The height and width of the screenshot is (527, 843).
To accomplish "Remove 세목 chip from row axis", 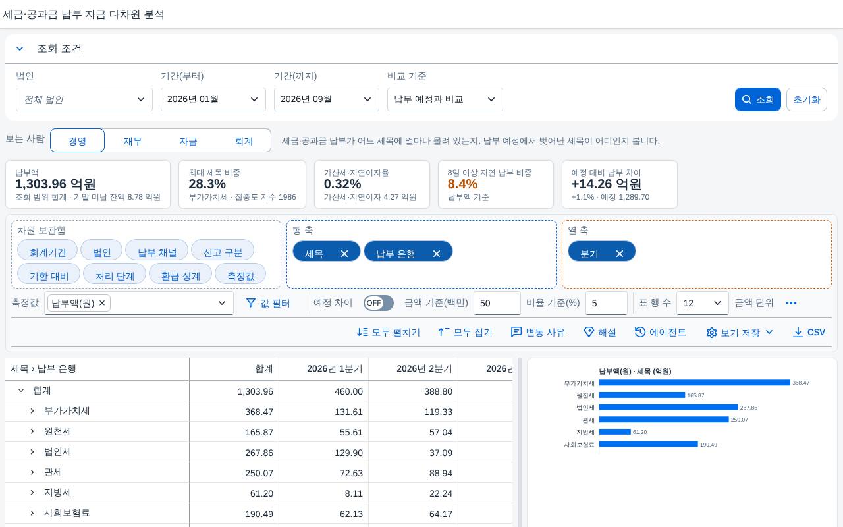I will click(344, 254).
